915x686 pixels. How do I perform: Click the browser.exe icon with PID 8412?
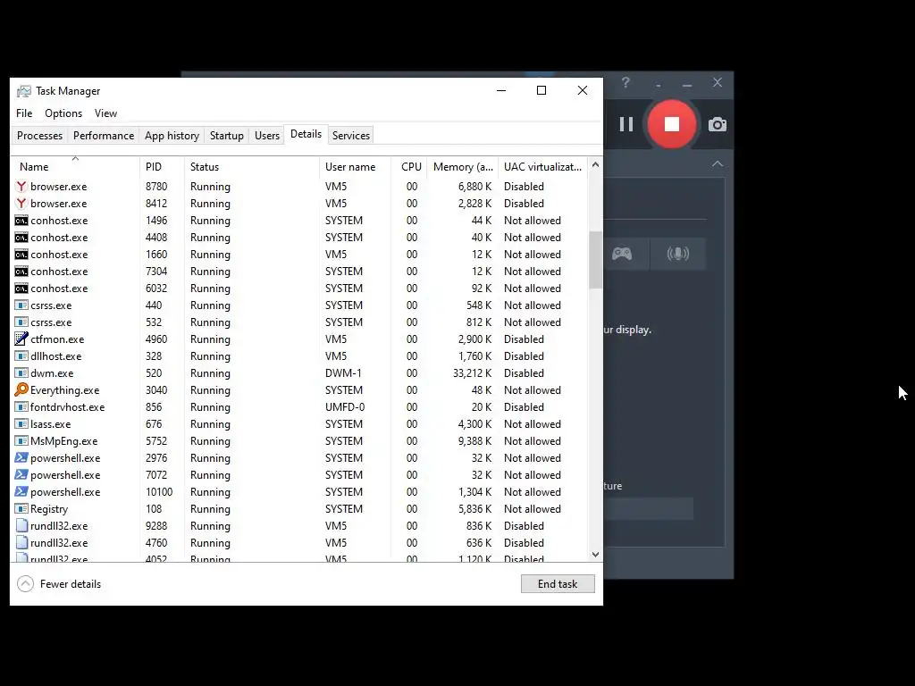coord(21,203)
